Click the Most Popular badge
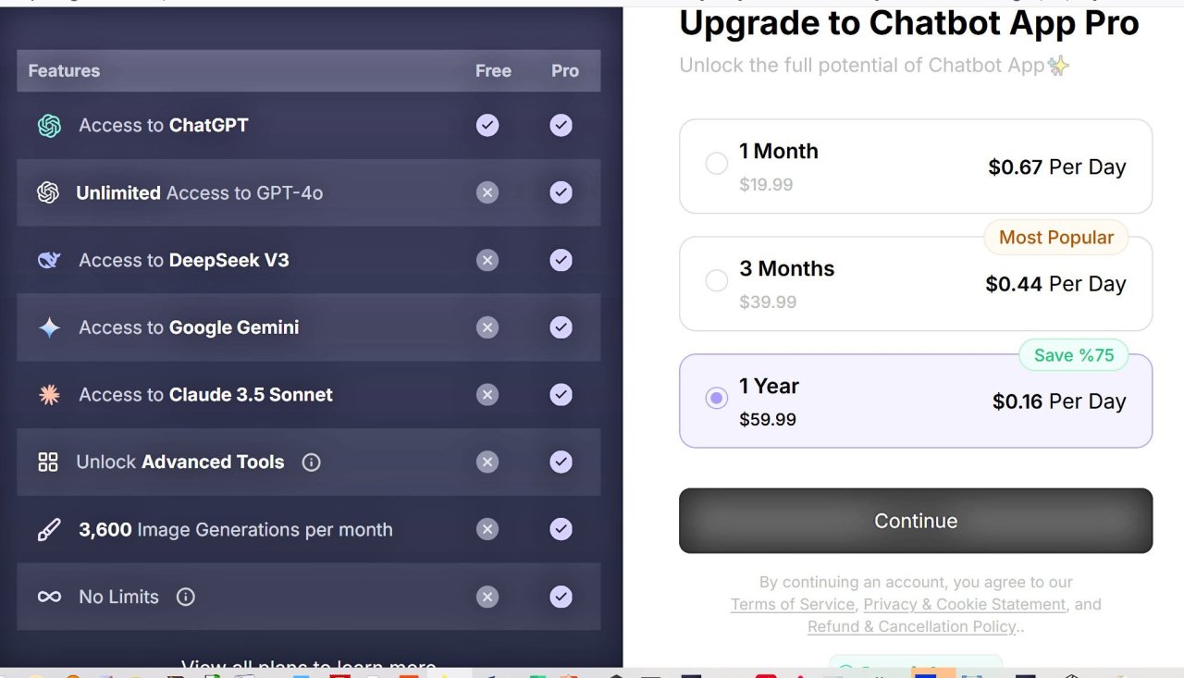The image size is (1184, 678). (1056, 238)
